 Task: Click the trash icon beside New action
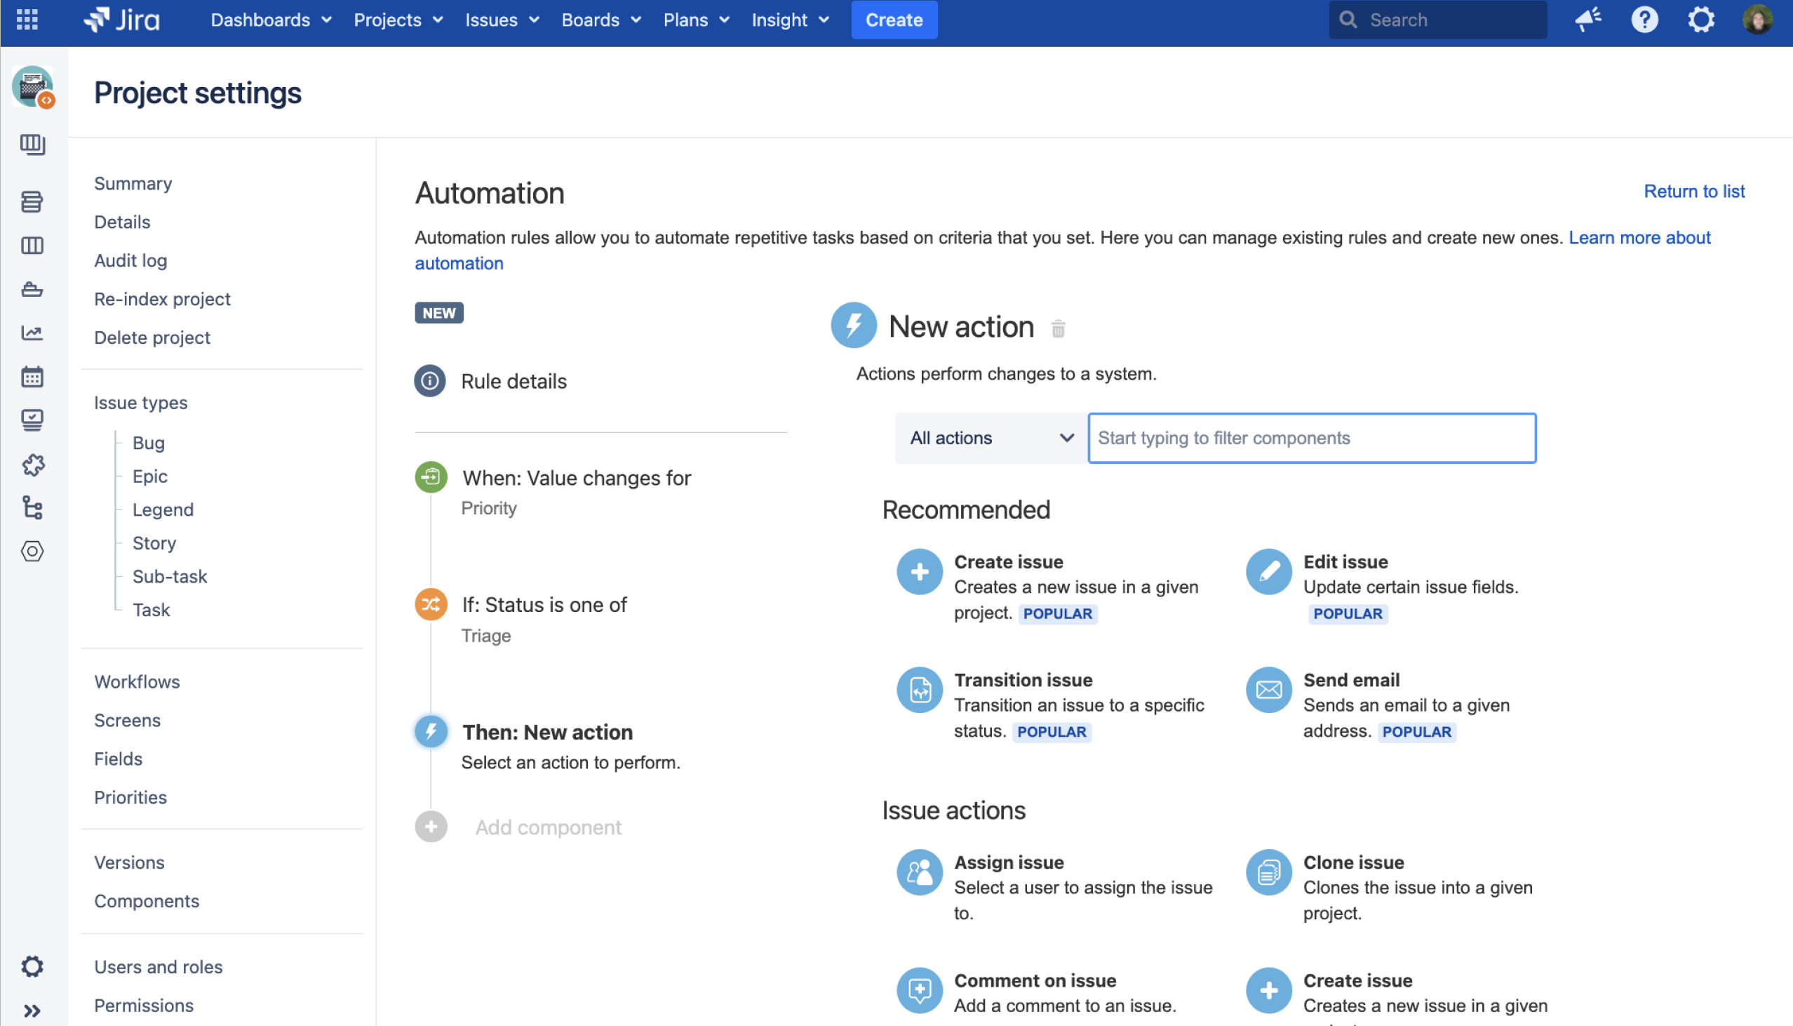click(x=1058, y=328)
